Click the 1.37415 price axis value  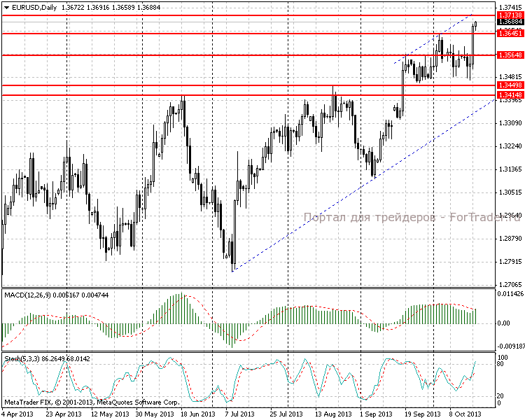tap(510, 8)
